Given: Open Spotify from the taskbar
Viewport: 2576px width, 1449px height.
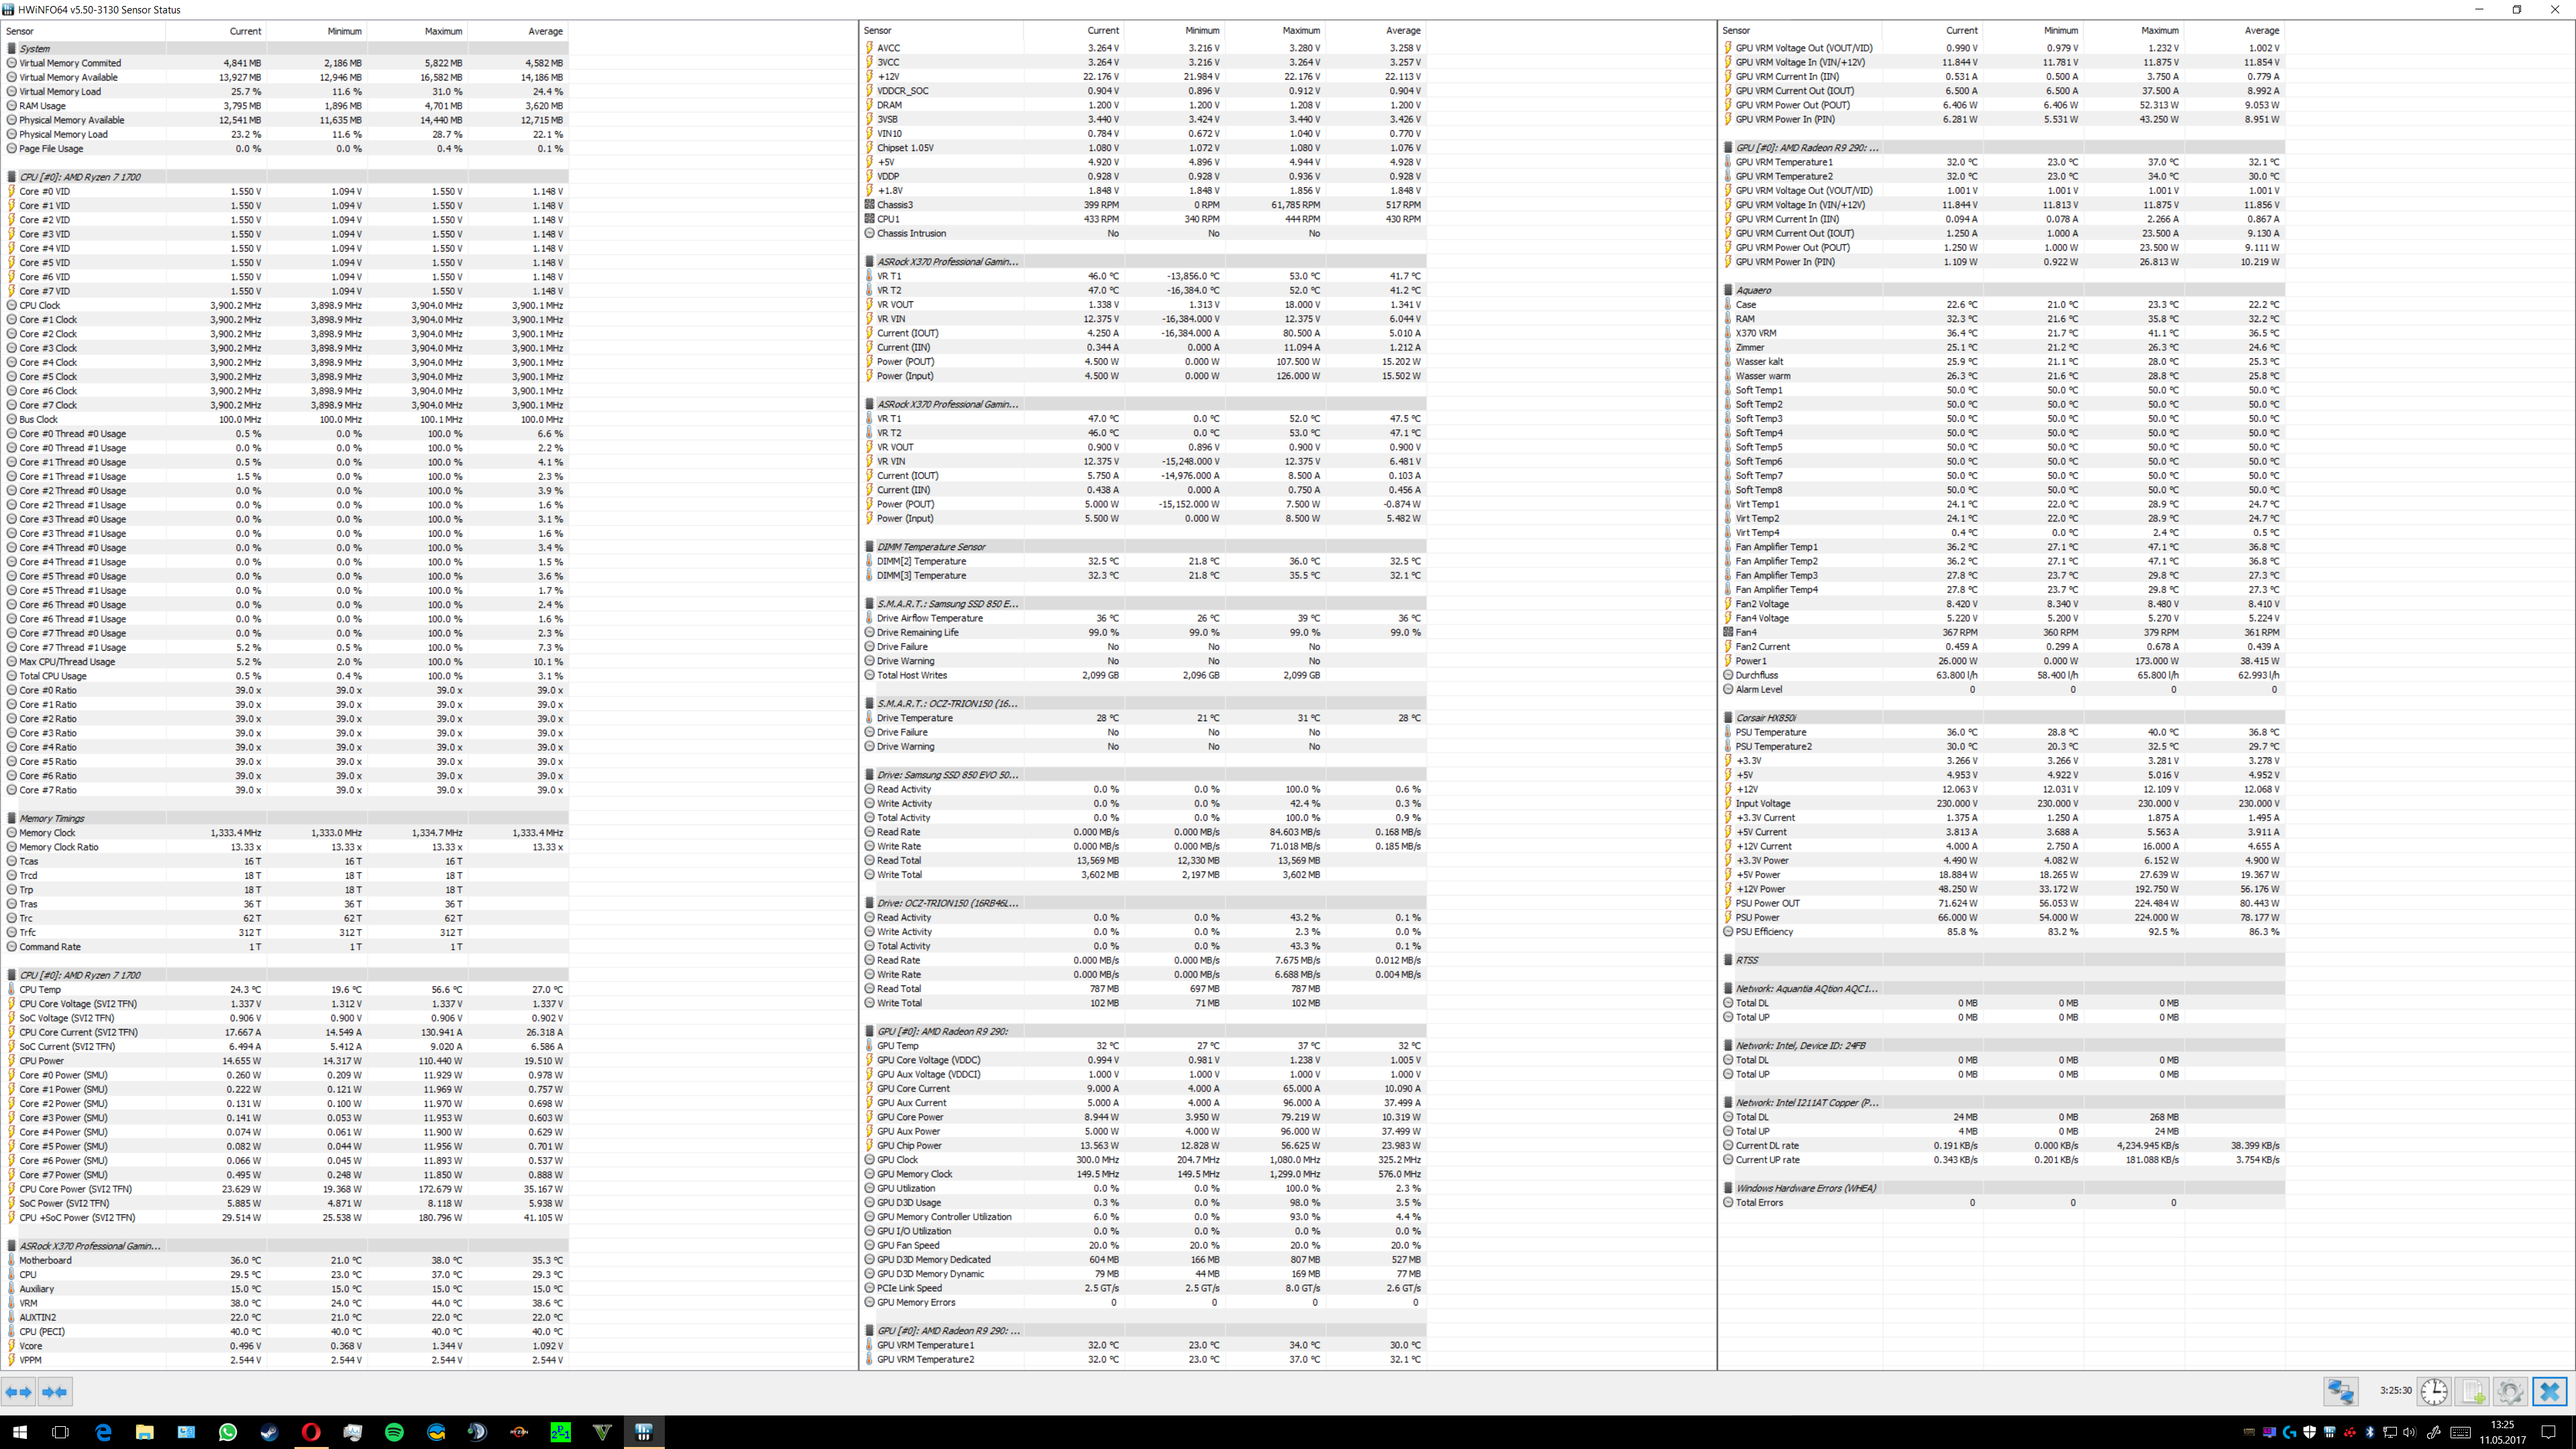Looking at the screenshot, I should point(394,1432).
